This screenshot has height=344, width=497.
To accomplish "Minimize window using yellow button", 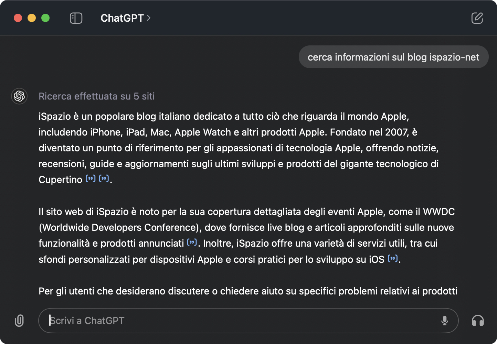I will point(32,18).
